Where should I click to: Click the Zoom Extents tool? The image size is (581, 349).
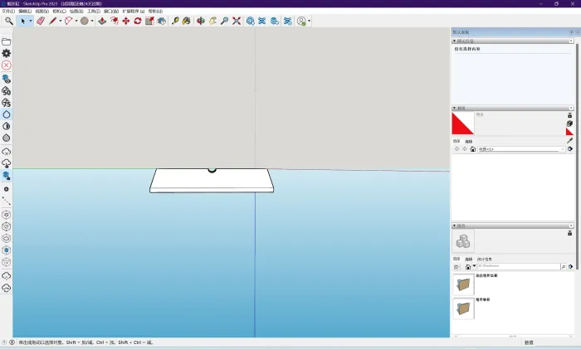coord(237,21)
